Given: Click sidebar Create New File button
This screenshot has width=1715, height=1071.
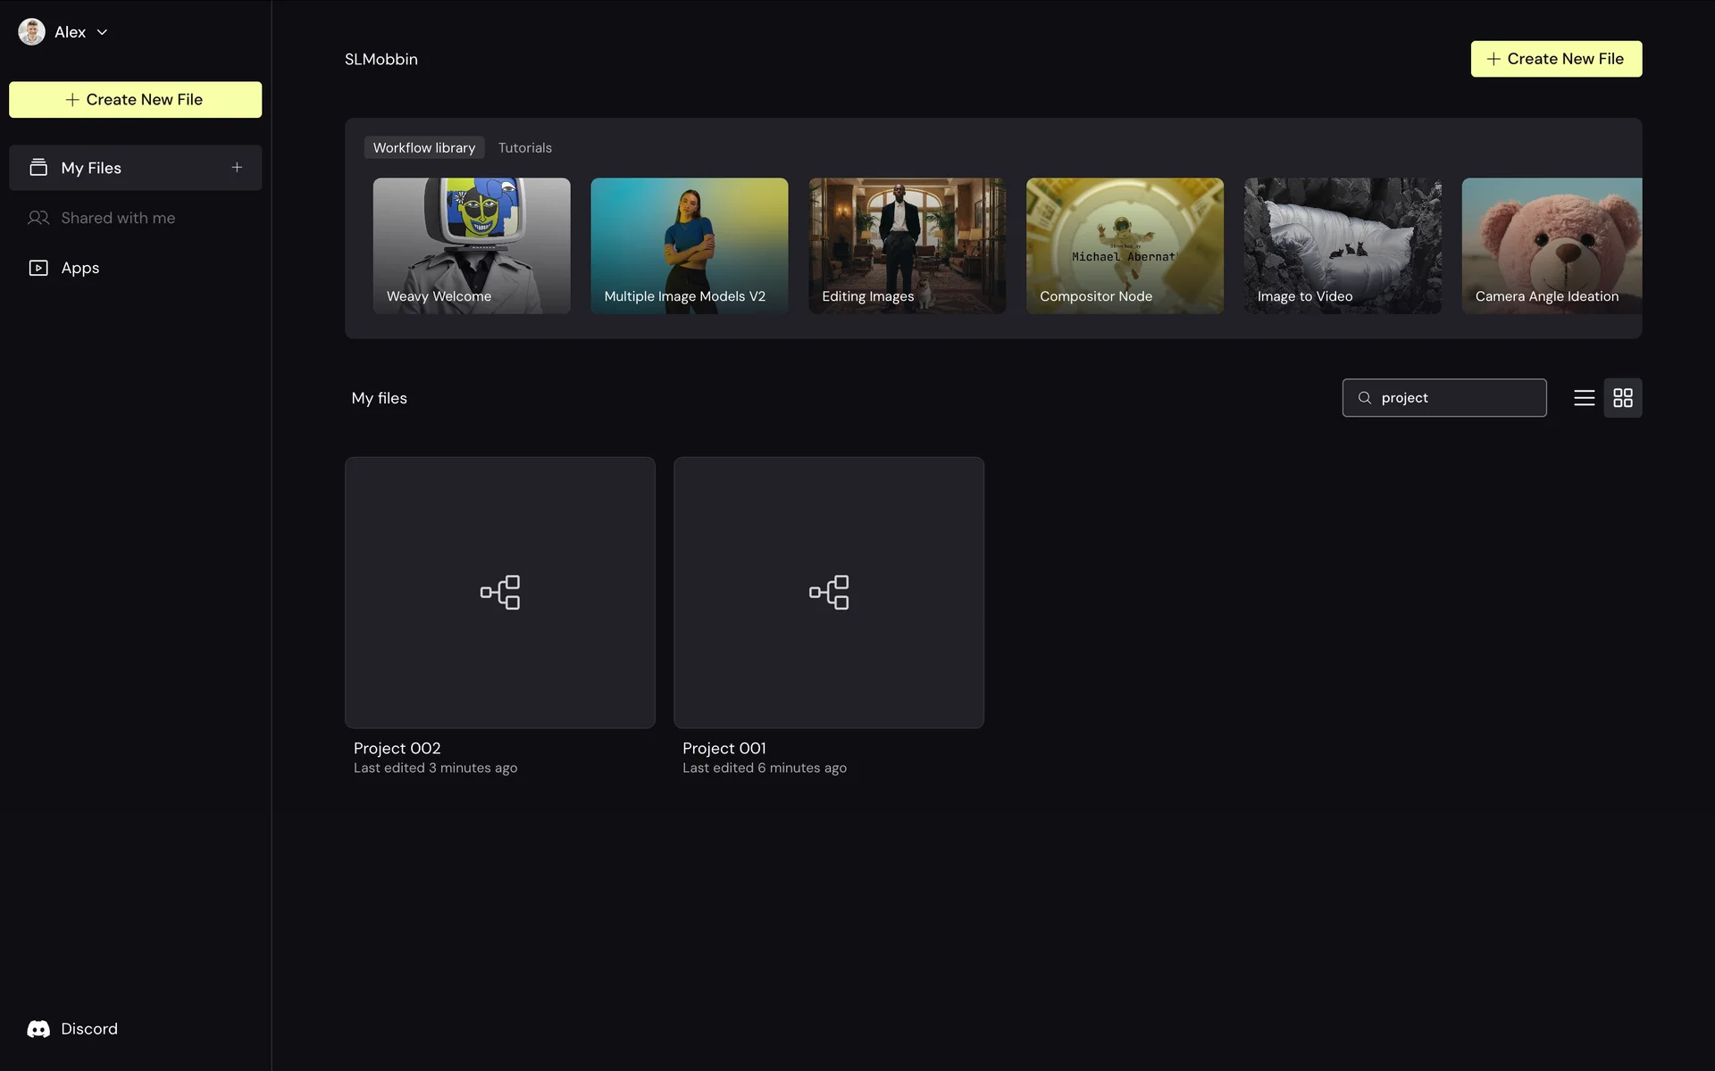Looking at the screenshot, I should (x=135, y=100).
